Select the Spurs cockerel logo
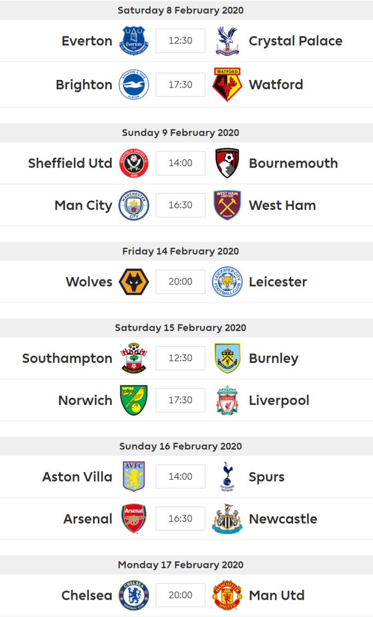The width and height of the screenshot is (373, 617). (227, 477)
